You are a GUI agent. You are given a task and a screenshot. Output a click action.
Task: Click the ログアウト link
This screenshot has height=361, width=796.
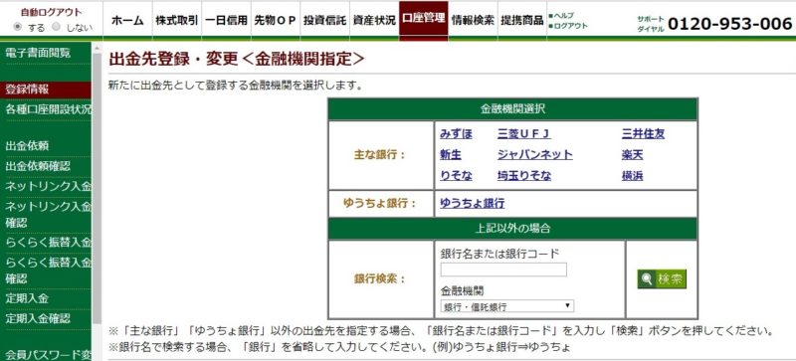click(x=570, y=26)
